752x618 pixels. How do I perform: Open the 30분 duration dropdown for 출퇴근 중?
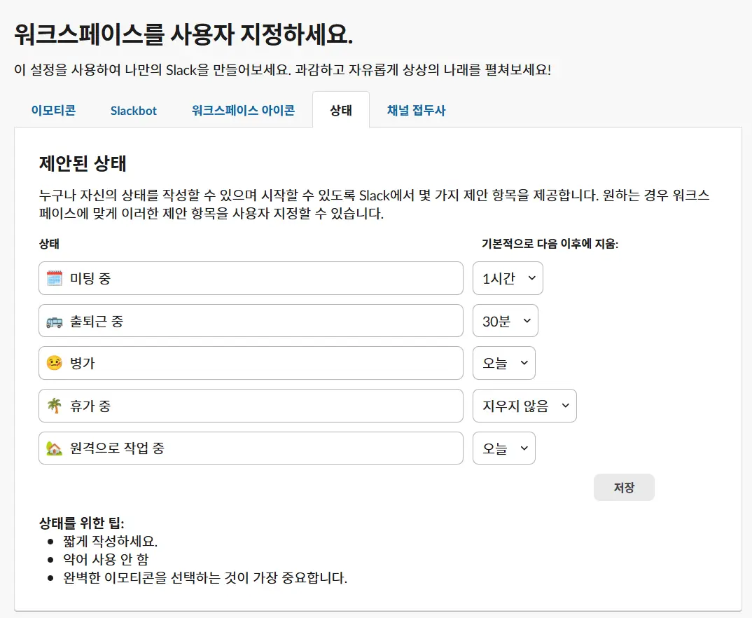point(506,321)
